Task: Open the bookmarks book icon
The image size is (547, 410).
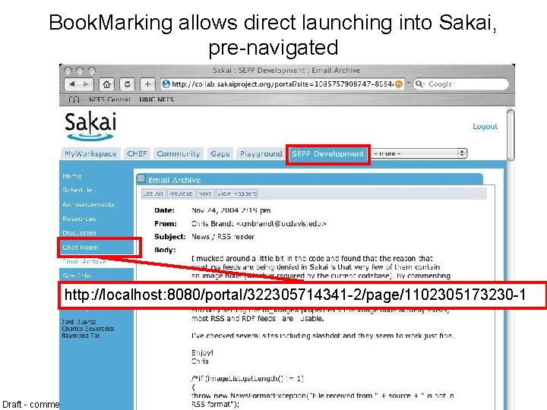Action: 74,99
